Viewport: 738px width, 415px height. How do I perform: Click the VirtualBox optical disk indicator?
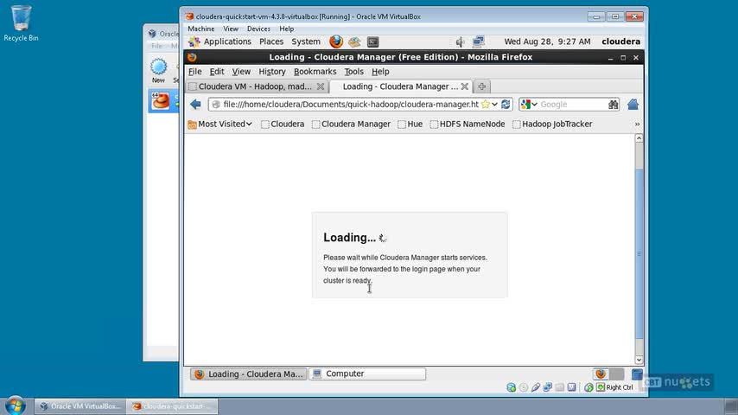coord(524,387)
